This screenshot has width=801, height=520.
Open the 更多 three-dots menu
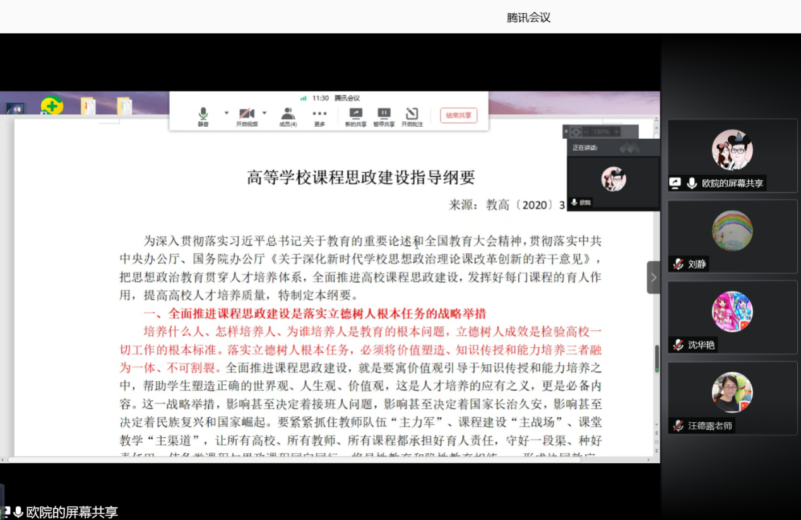tap(319, 116)
